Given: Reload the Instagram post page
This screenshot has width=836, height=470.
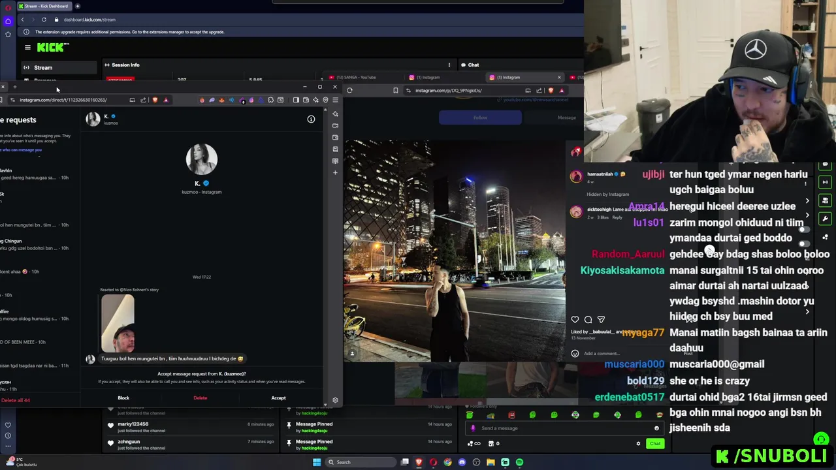Looking at the screenshot, I should point(349,90).
